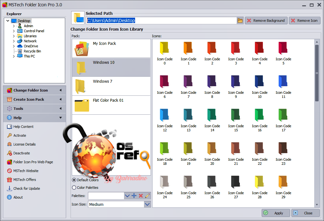Expand the Tools section
Screen dimensions: 324x221
tap(34, 109)
